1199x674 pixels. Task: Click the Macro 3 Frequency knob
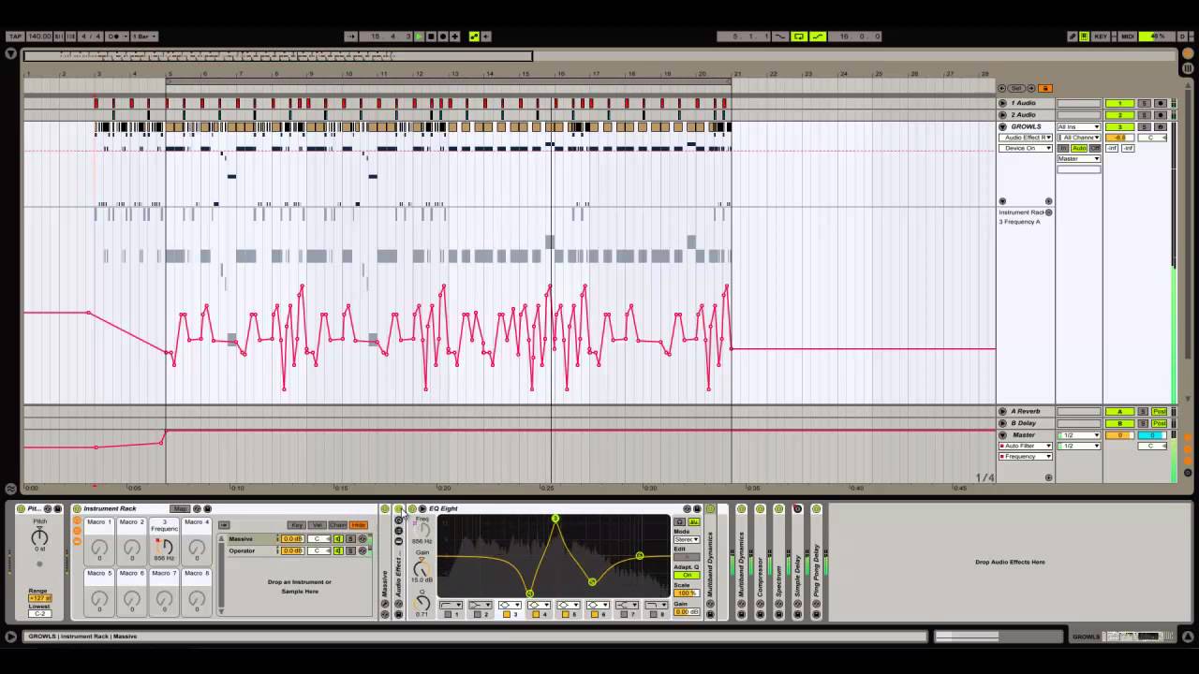click(165, 546)
